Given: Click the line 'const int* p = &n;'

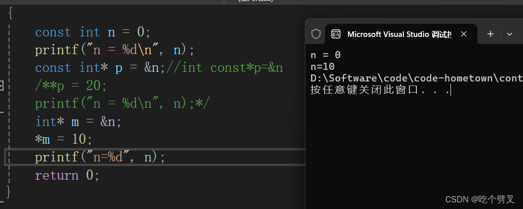Looking at the screenshot, I should point(100,68).
